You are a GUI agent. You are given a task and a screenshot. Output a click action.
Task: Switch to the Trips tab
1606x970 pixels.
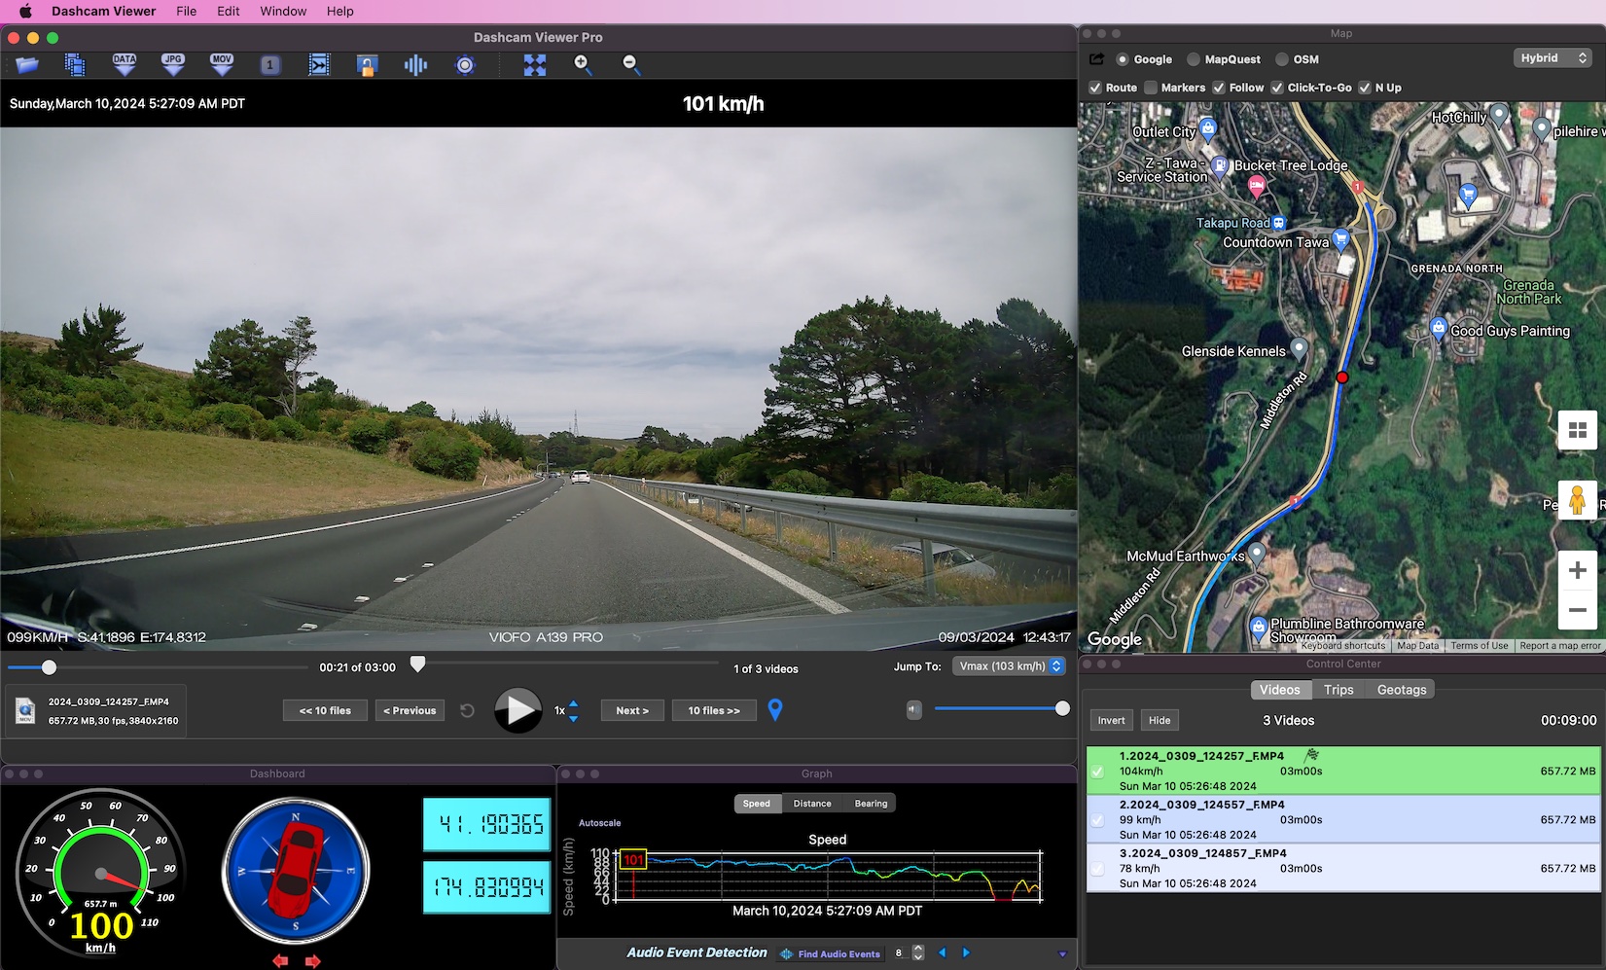(x=1338, y=690)
